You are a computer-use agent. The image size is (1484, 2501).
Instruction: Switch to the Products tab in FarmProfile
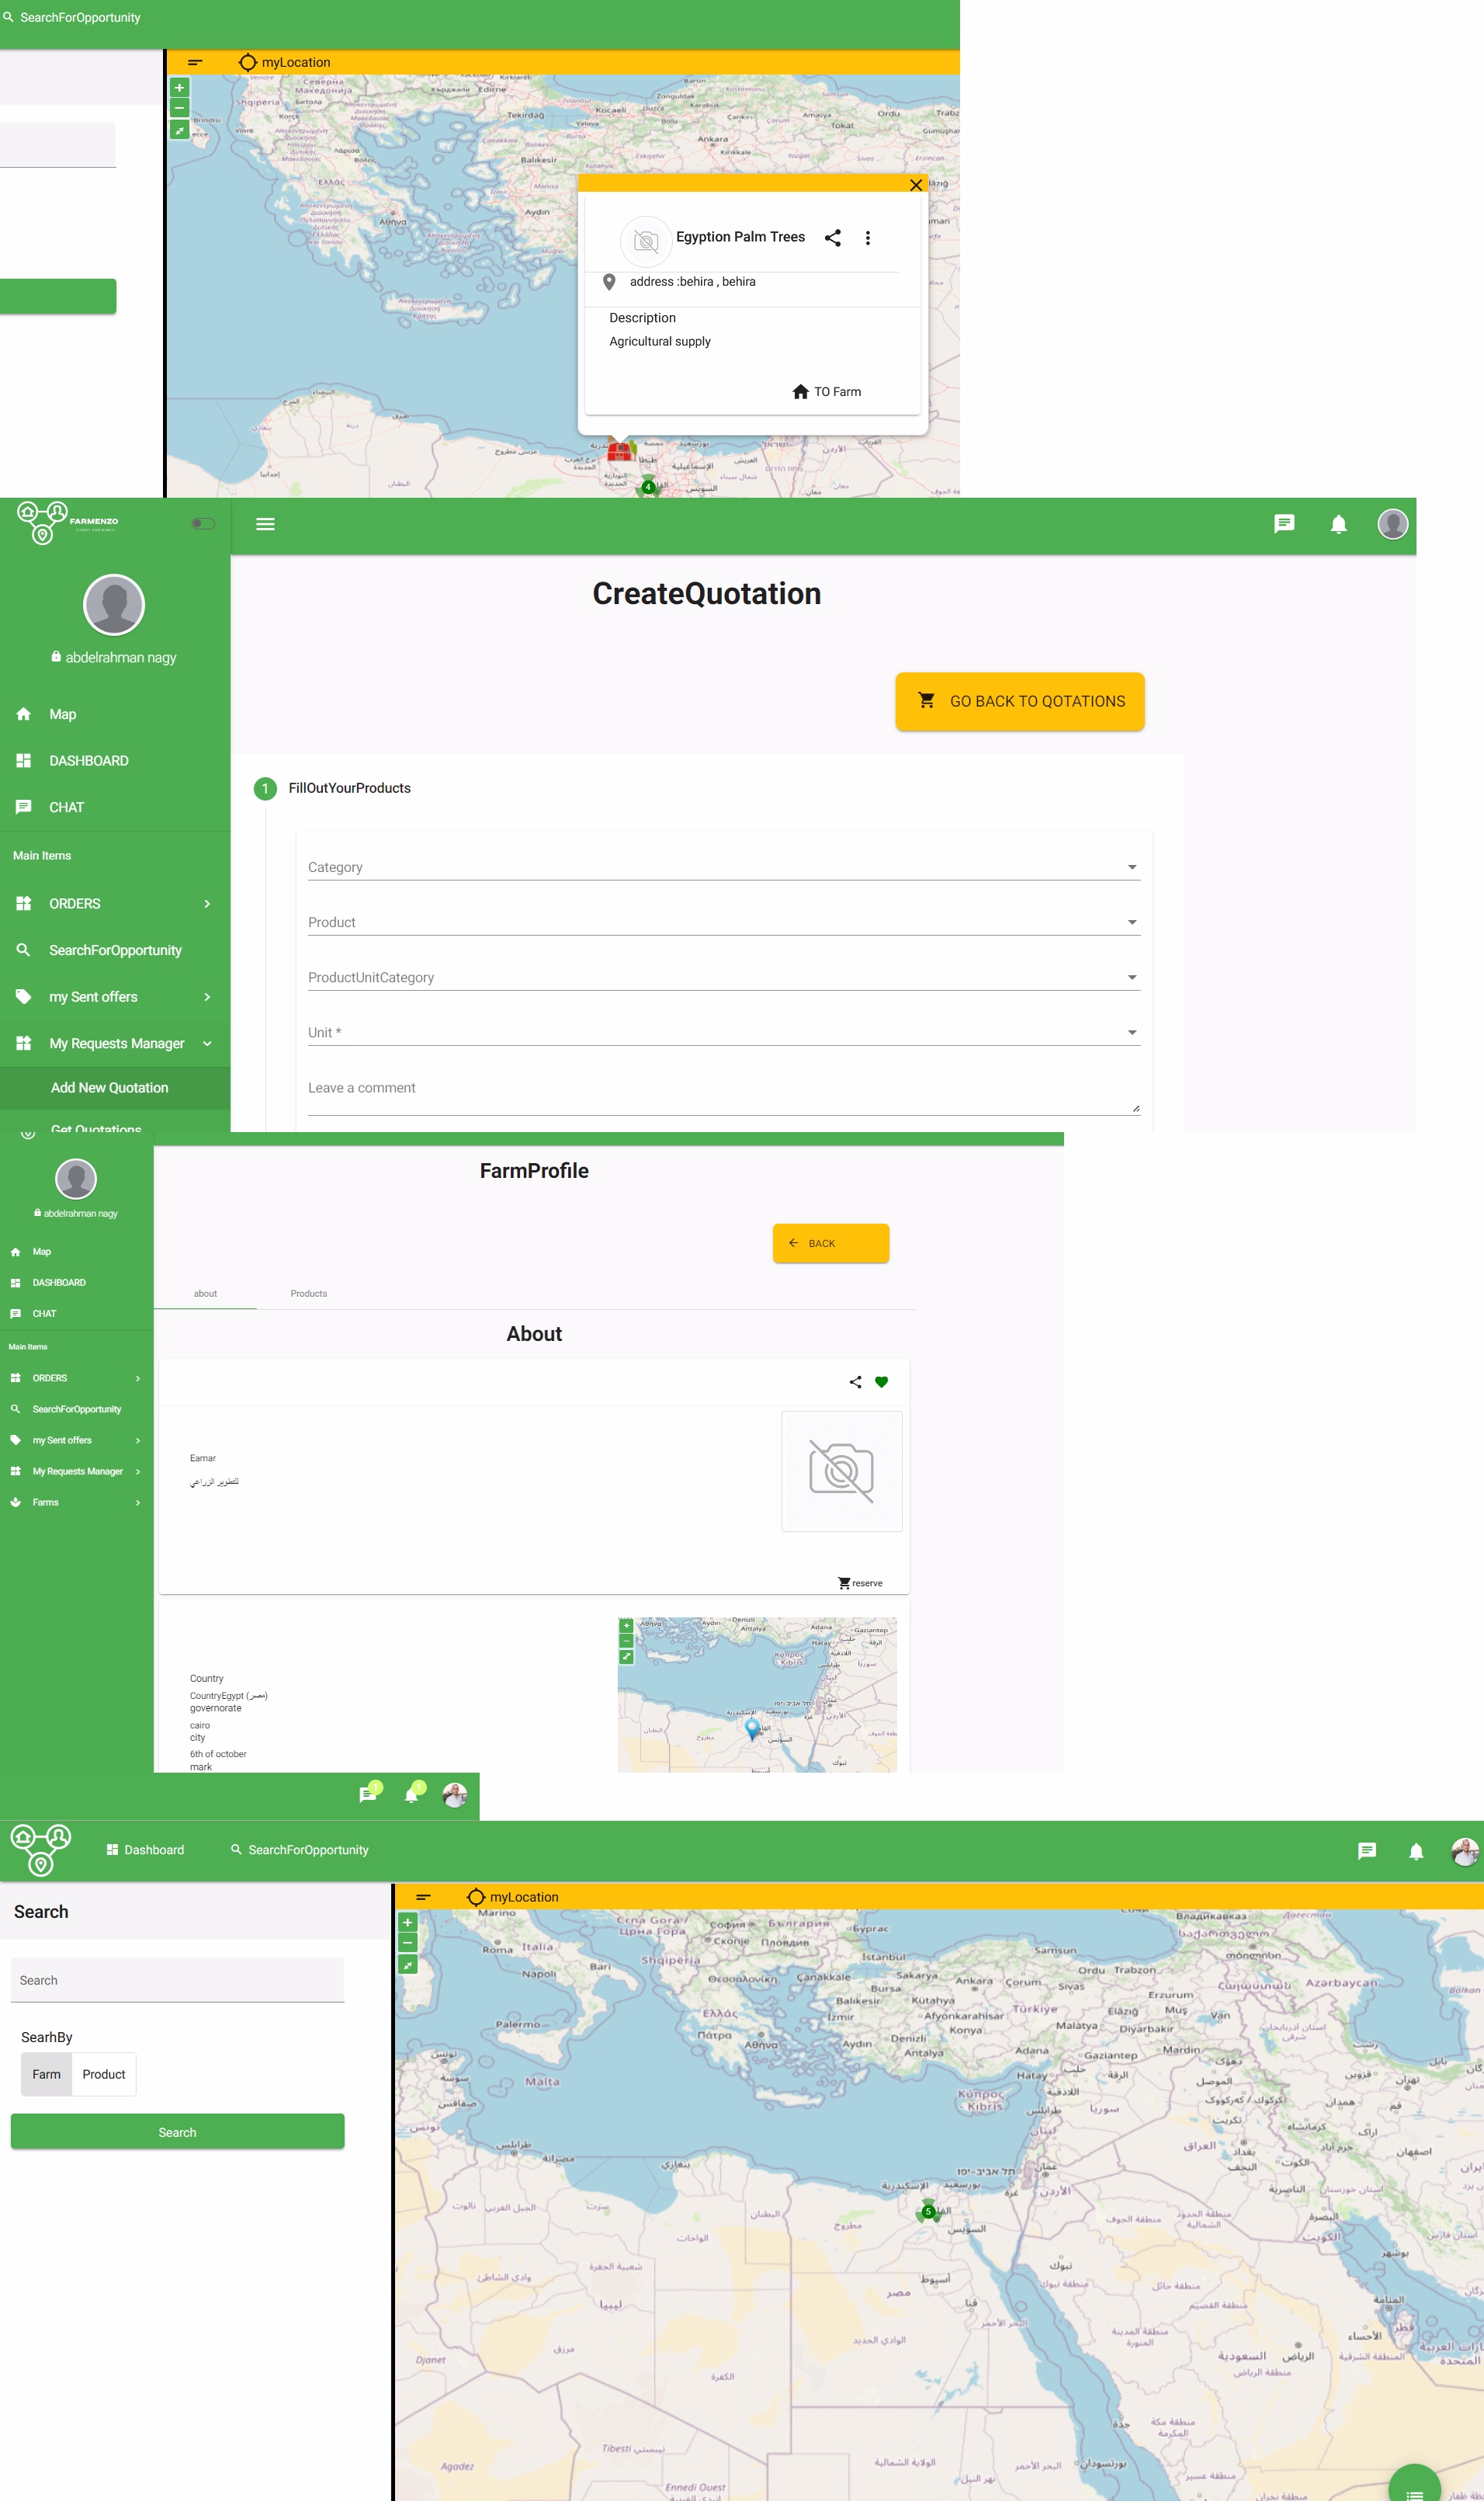(x=309, y=1294)
